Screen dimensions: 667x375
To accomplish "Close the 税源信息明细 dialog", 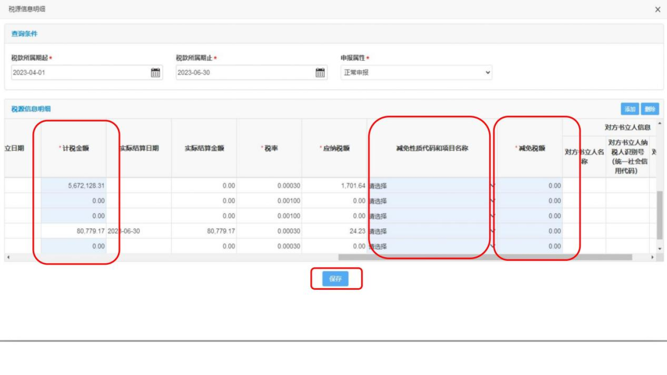I will point(657,9).
